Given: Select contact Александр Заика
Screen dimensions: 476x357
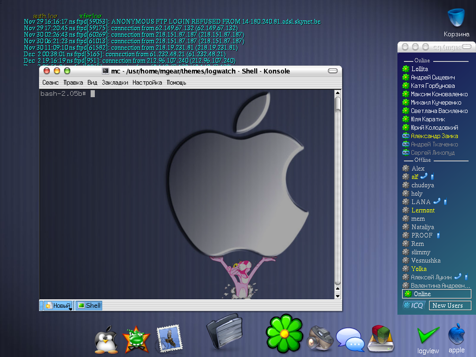Looking at the screenshot, I should click(x=435, y=136).
